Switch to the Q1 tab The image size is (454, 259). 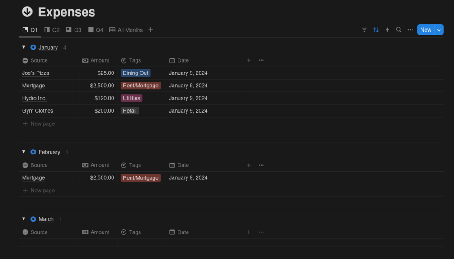[30, 30]
